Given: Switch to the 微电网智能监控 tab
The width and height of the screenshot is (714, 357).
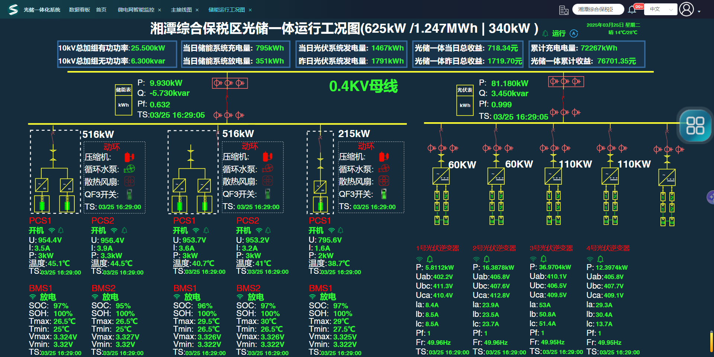Looking at the screenshot, I should pyautogui.click(x=136, y=10).
